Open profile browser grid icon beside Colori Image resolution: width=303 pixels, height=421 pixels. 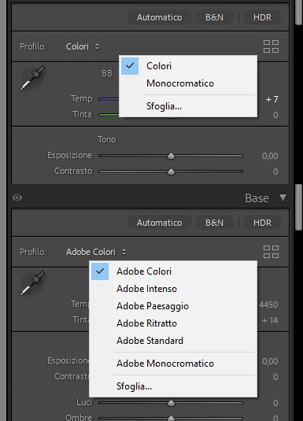click(271, 46)
